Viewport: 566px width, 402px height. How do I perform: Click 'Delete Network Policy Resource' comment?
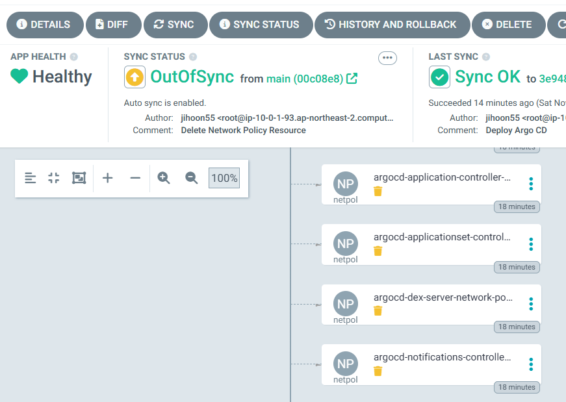click(x=243, y=131)
